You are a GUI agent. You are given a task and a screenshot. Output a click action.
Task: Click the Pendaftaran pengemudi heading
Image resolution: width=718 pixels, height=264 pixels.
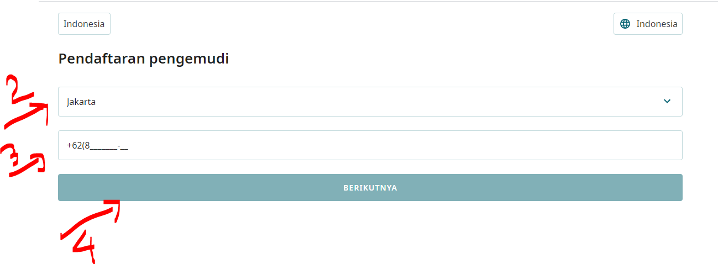144,59
